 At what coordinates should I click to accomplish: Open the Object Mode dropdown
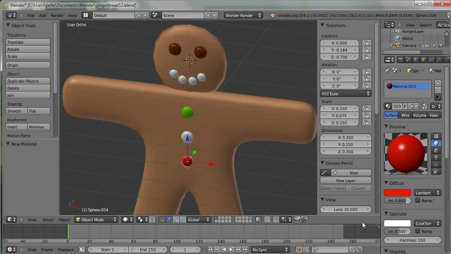[96, 219]
